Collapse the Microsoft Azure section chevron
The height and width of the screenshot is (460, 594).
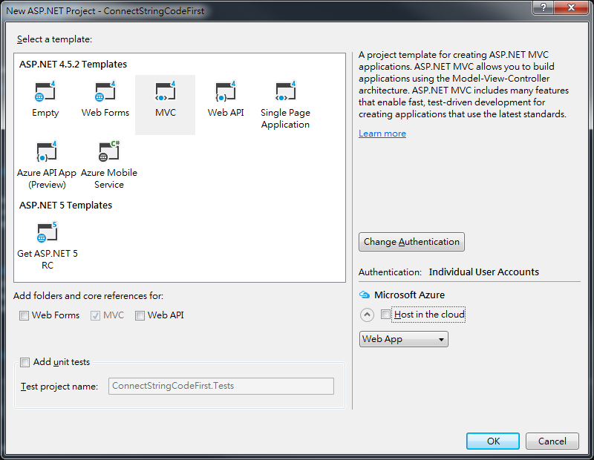click(x=367, y=315)
